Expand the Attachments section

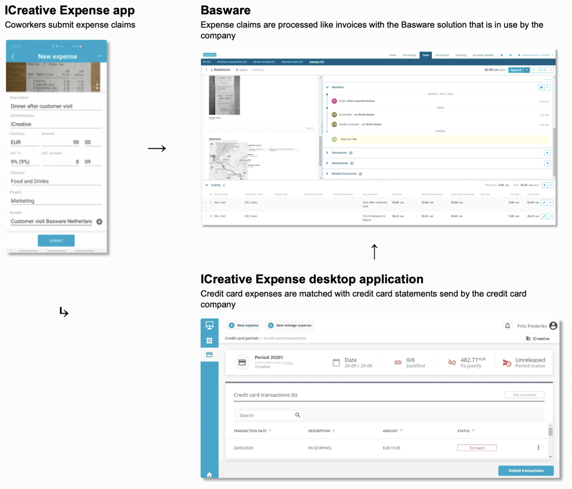point(327,163)
